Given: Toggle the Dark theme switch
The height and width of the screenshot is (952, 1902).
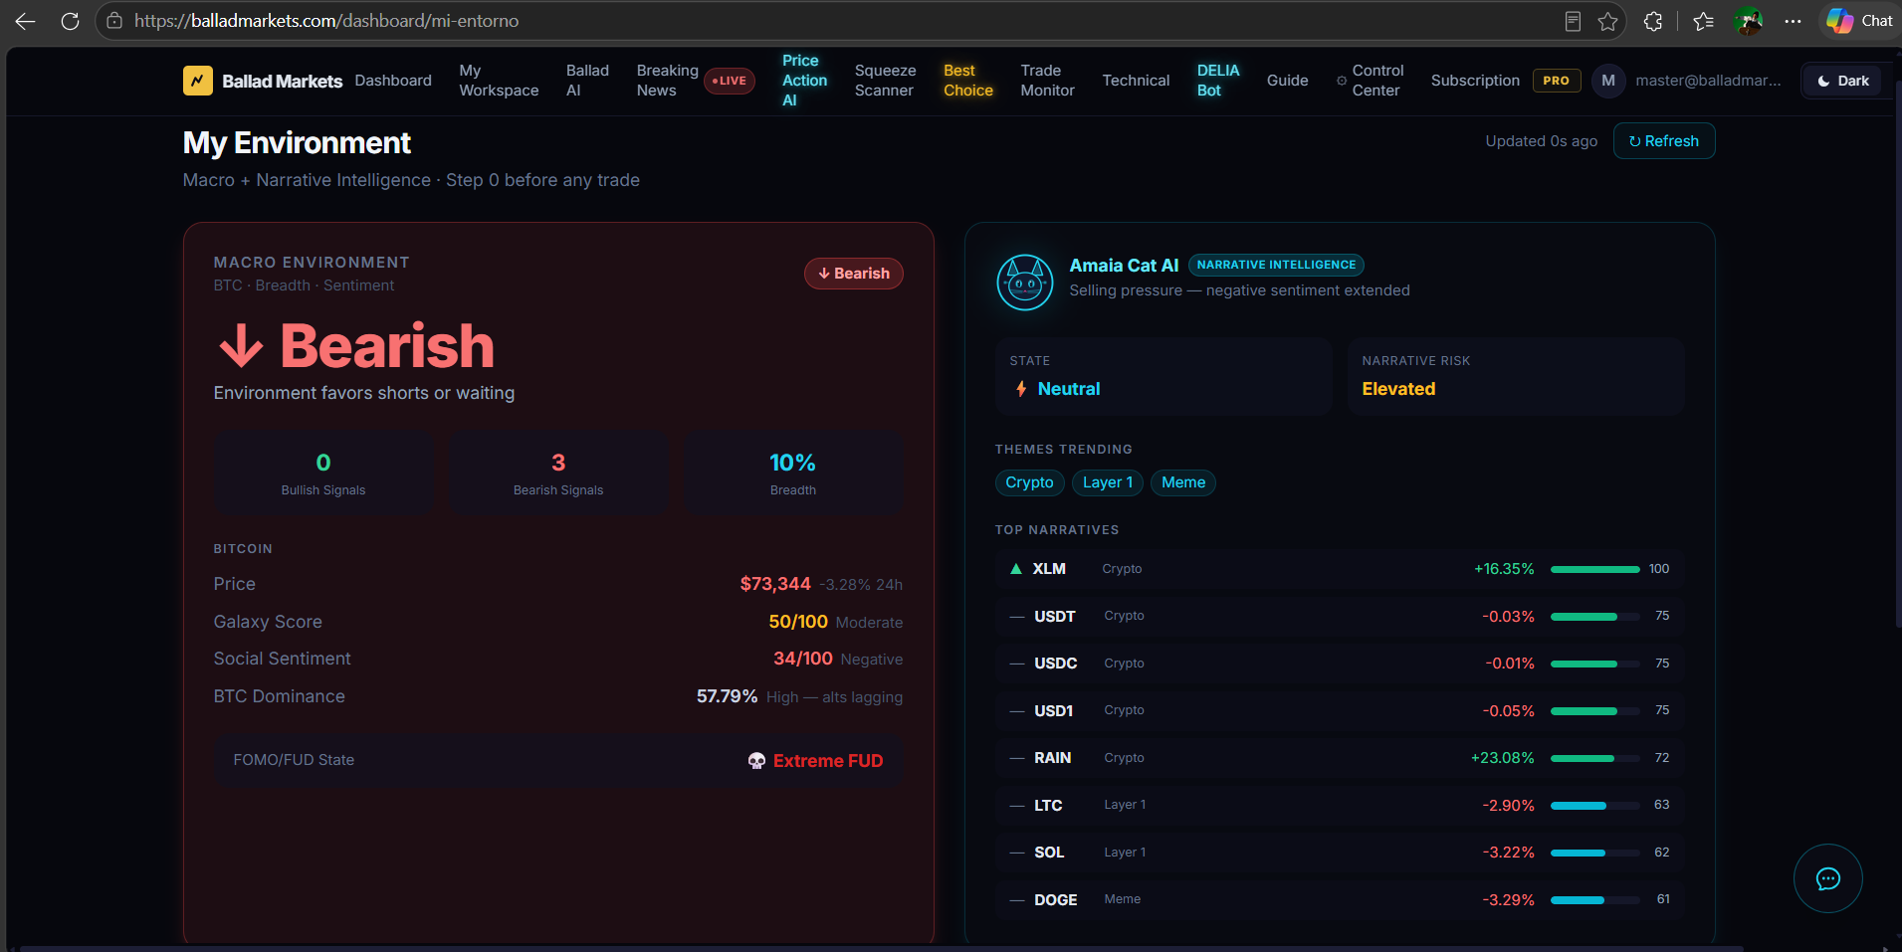Looking at the screenshot, I should pyautogui.click(x=1842, y=81).
